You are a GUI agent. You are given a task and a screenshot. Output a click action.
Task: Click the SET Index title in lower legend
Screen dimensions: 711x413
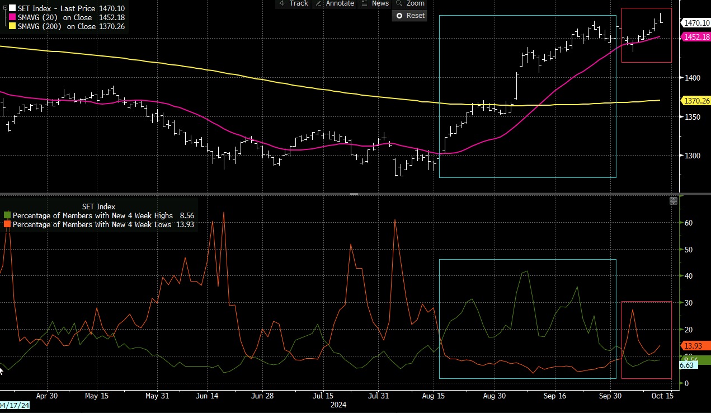click(x=98, y=206)
